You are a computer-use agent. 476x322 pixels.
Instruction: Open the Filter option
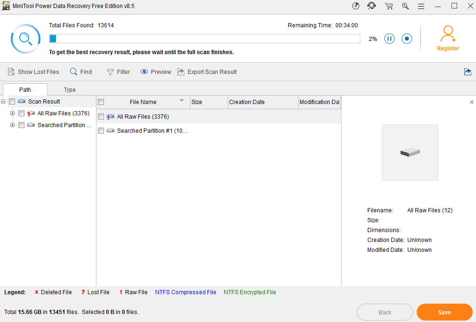tap(118, 72)
